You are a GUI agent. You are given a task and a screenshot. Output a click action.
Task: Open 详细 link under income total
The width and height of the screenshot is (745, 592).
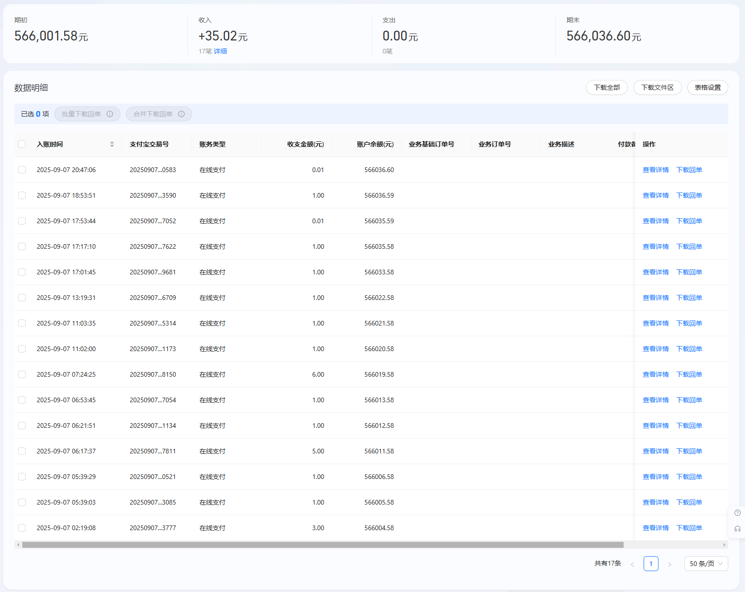point(220,51)
